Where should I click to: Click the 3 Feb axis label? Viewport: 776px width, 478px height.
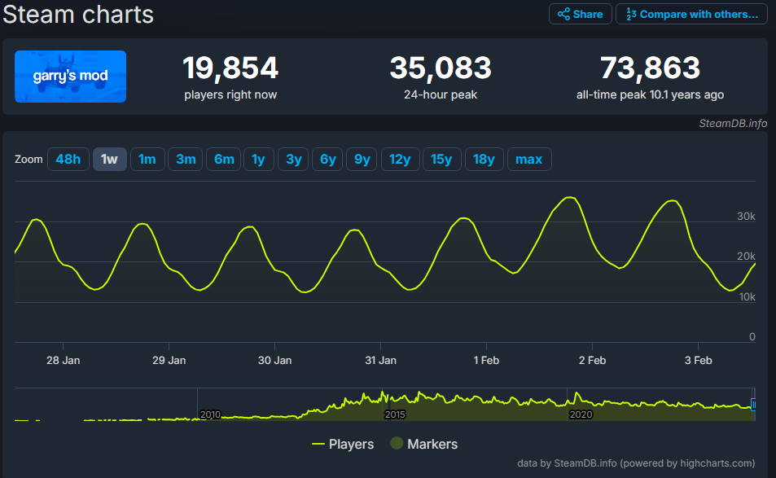pos(699,360)
